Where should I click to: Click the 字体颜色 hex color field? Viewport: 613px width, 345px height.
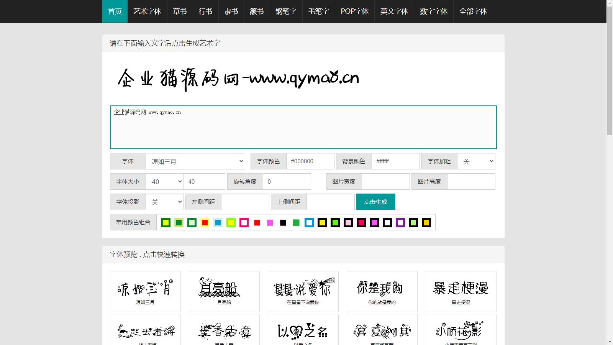coord(310,161)
